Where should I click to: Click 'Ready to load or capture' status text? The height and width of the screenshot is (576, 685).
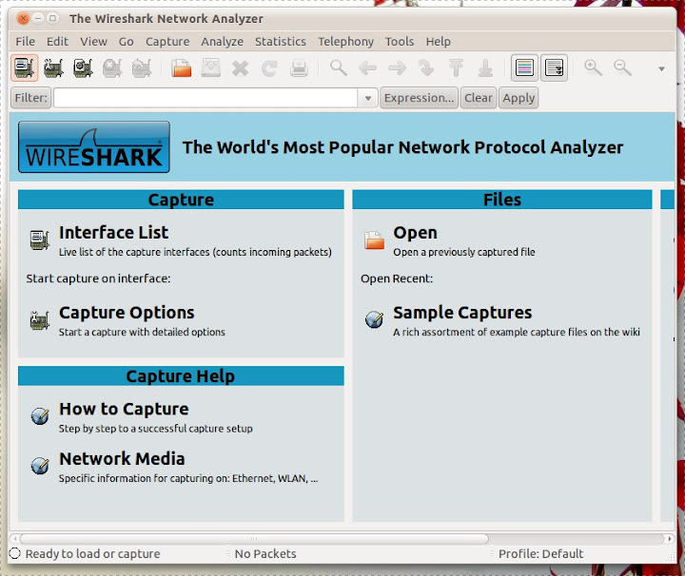pos(92,554)
